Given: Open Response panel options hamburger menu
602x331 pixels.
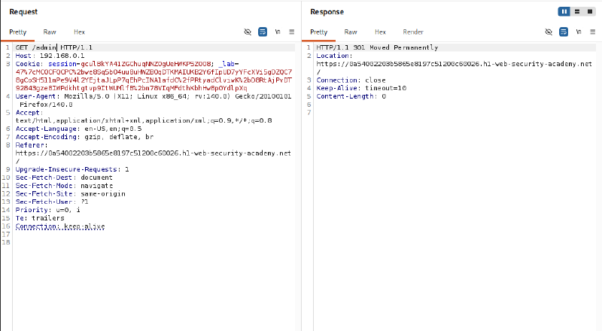Looking at the screenshot, I should (593, 32).
